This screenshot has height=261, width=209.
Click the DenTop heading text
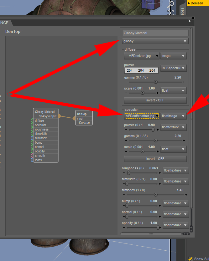click(13, 32)
